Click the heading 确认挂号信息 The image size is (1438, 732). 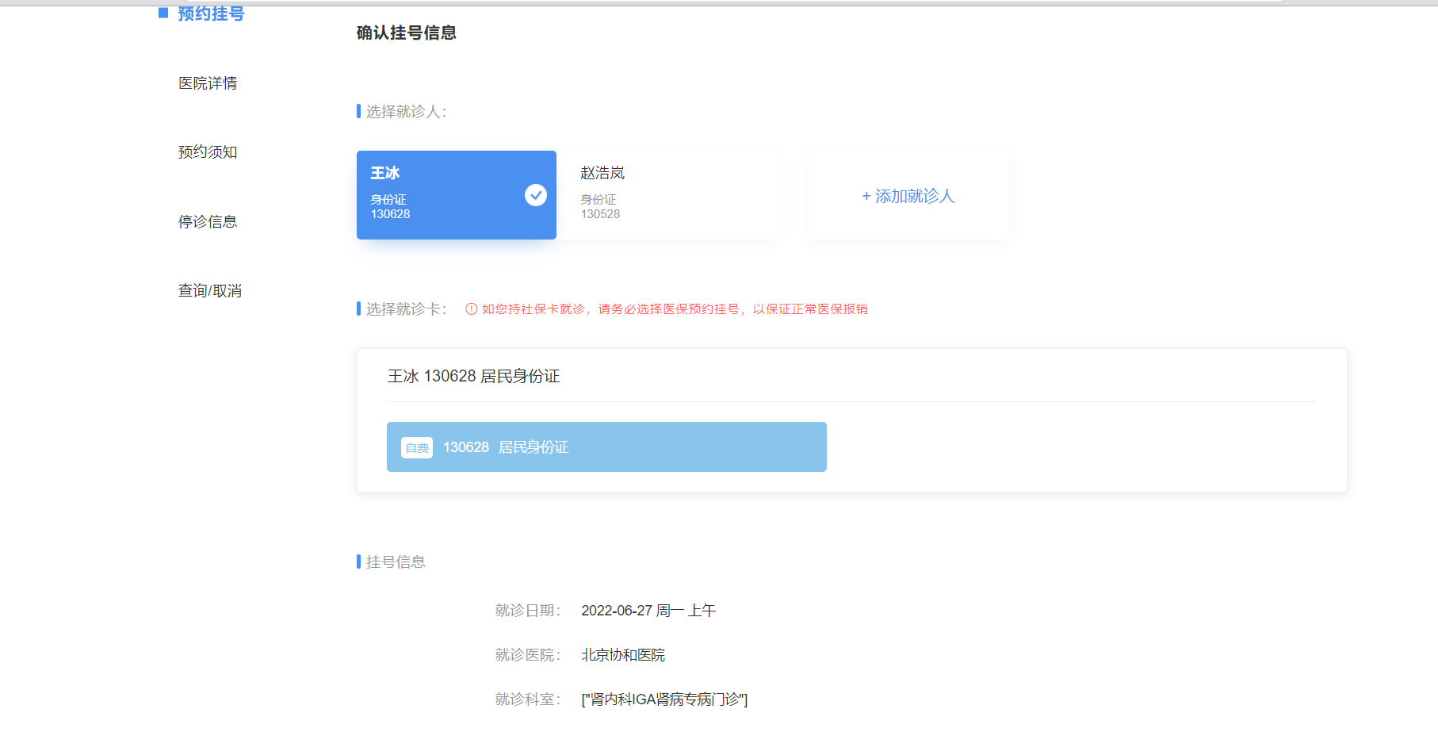[x=407, y=33]
